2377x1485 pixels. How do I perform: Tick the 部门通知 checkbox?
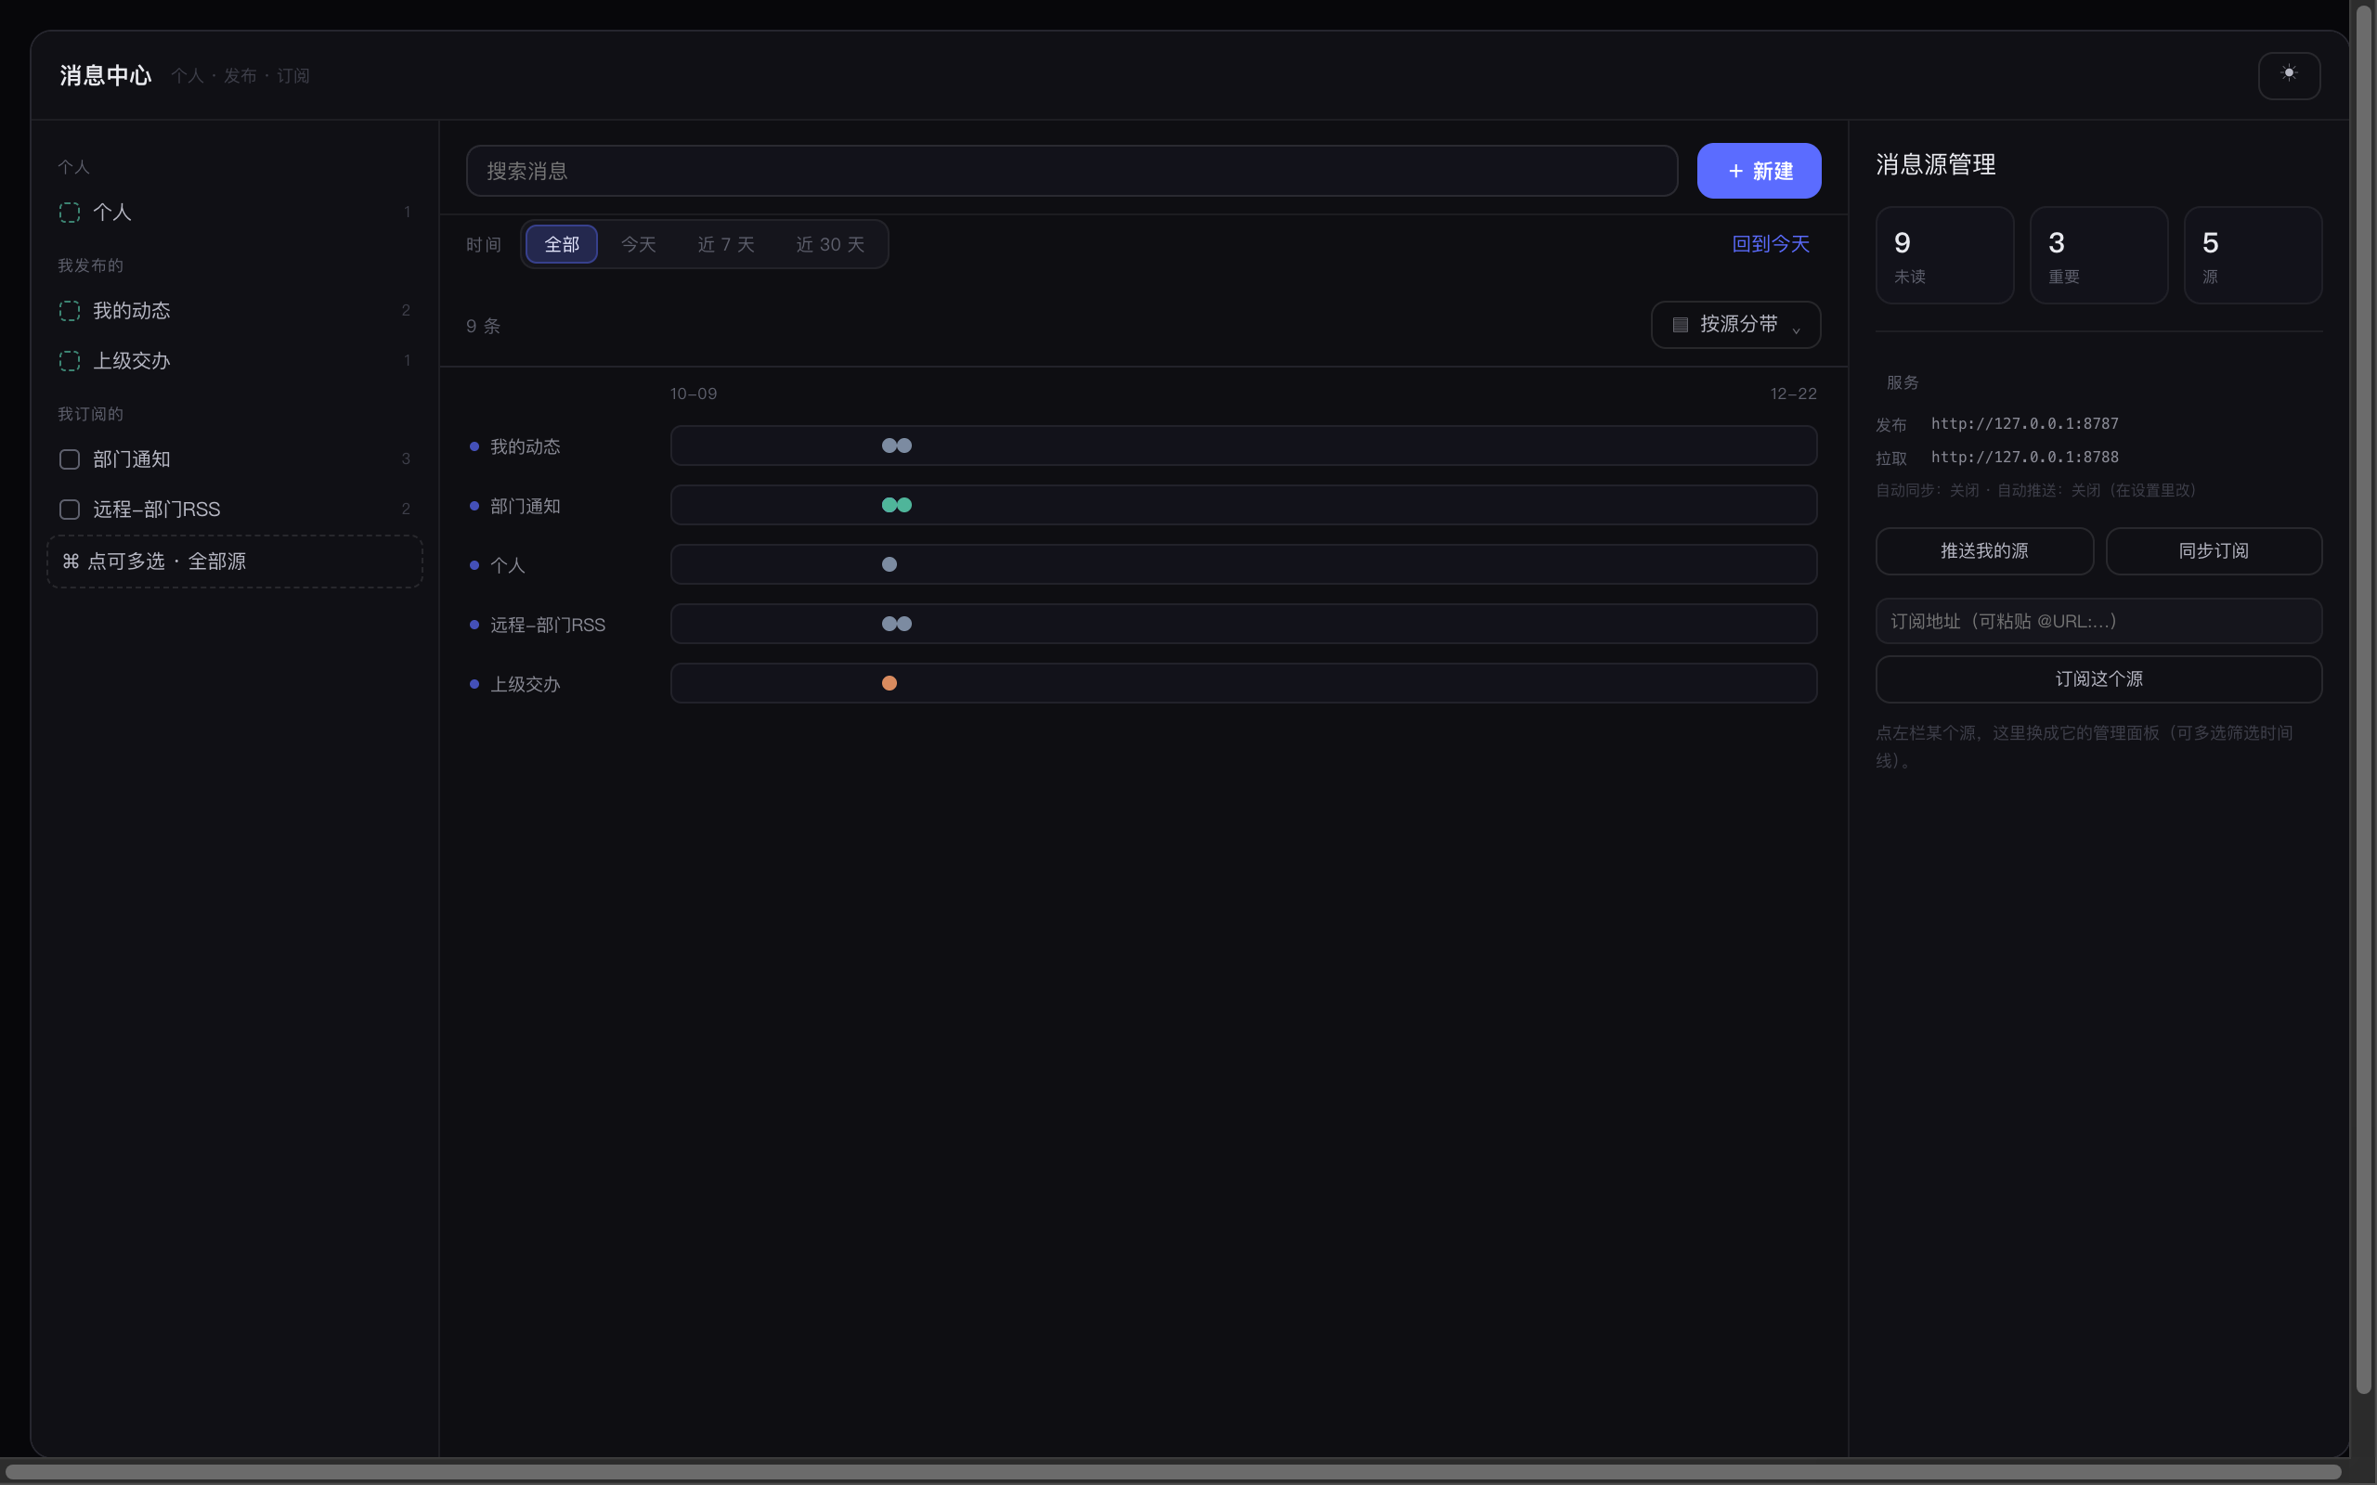click(x=70, y=458)
